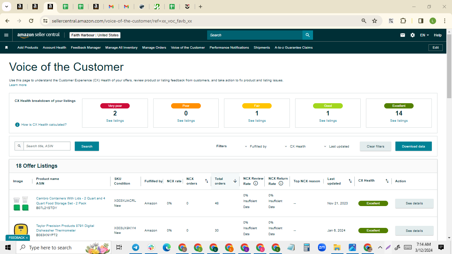Open Shipments page

click(x=262, y=48)
